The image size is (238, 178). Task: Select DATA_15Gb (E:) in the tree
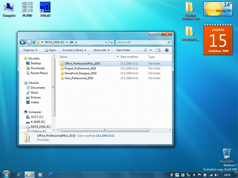click(36, 127)
